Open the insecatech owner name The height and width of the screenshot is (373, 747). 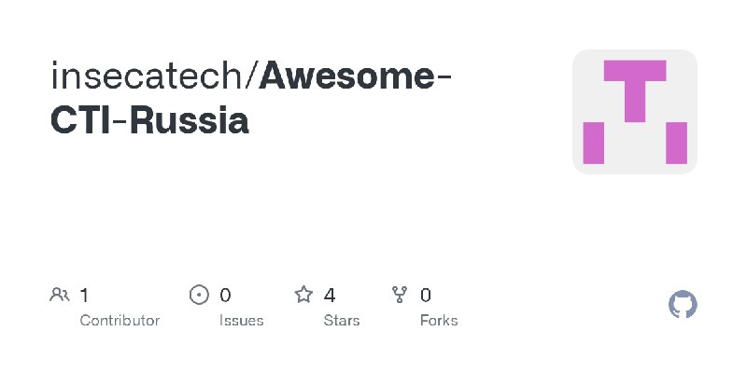pos(148,76)
